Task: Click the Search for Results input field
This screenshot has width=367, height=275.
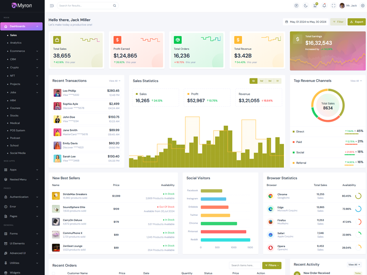Action: coord(85,5)
